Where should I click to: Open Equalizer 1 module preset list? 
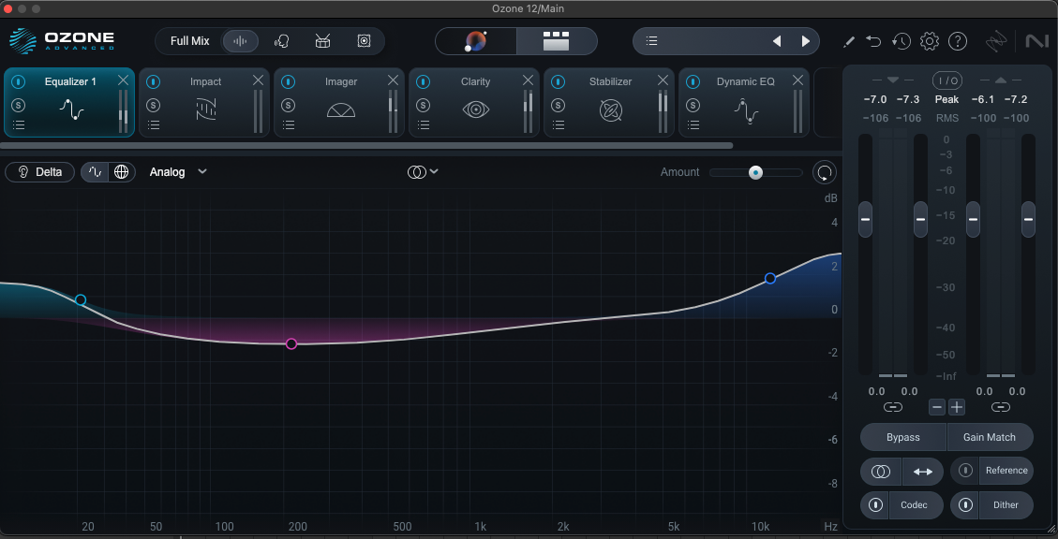tap(19, 124)
